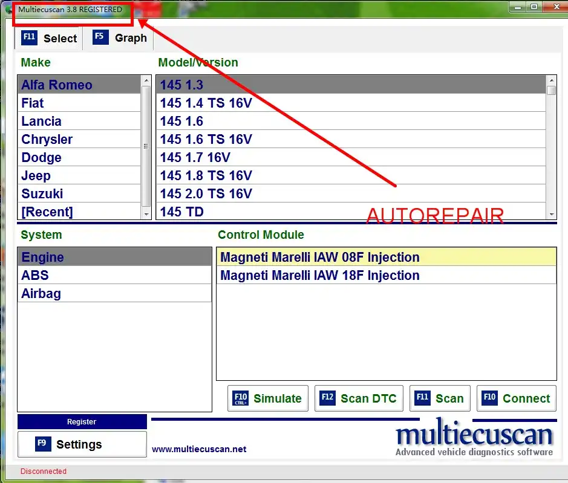Click Model/Version scrollbar thumb

[x=551, y=90]
